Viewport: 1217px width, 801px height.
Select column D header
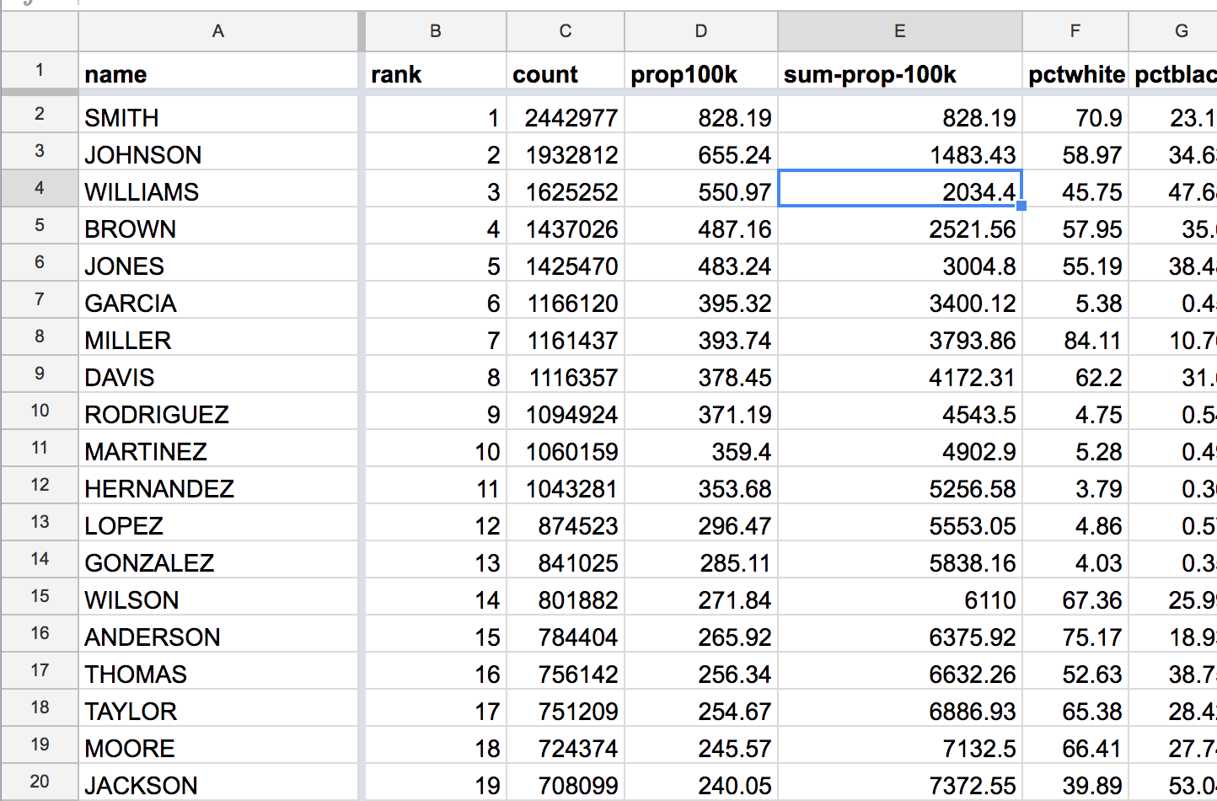(x=701, y=31)
